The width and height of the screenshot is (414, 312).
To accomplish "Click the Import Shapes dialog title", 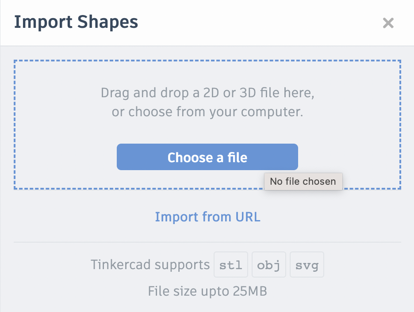I will coord(76,22).
